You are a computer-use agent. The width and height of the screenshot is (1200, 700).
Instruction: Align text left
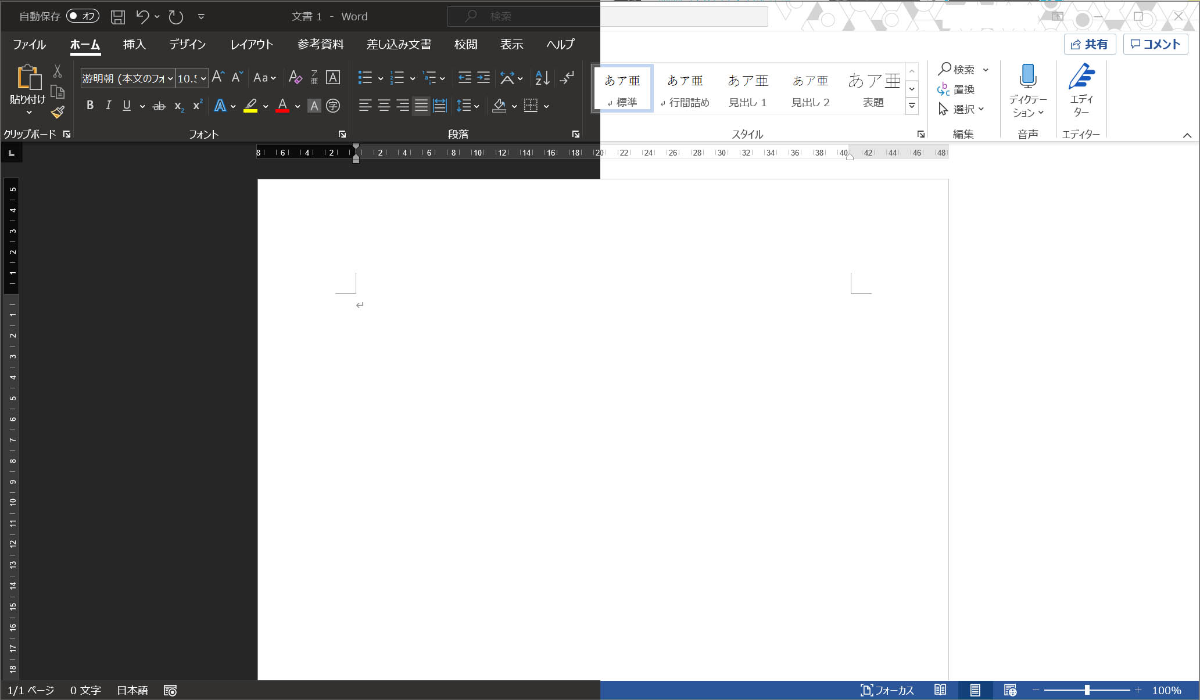365,106
